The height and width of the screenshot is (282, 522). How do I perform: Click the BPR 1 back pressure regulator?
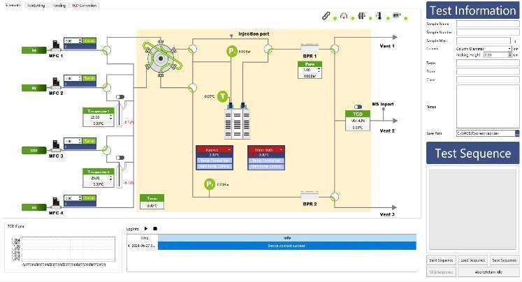pos(309,47)
